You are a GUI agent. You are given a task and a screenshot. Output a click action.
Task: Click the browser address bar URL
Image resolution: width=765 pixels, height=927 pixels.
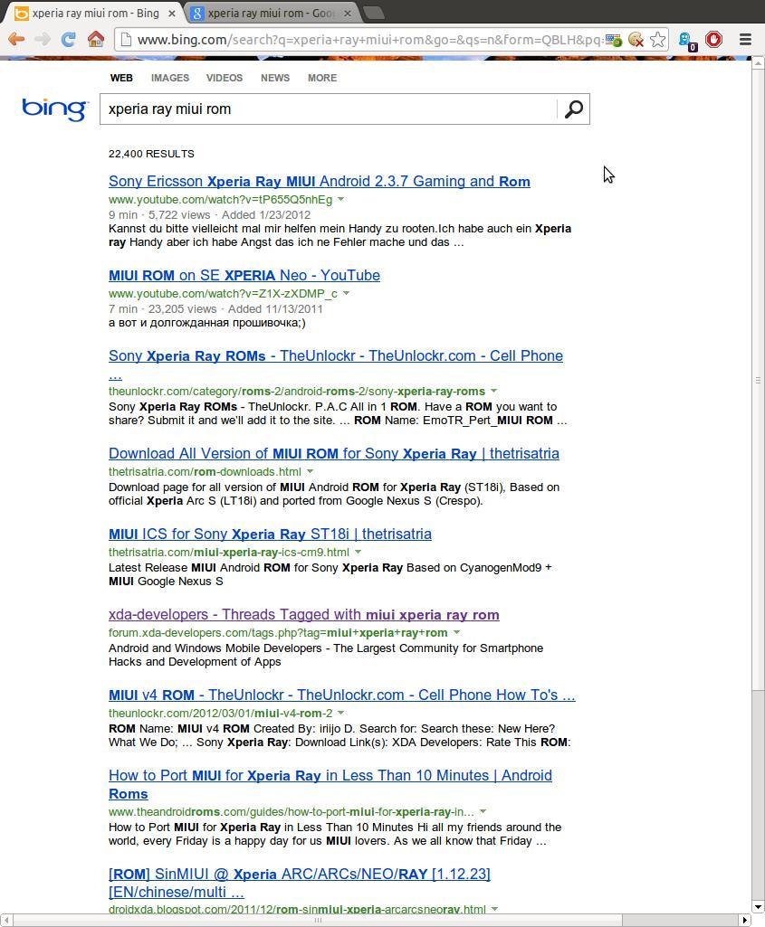[369, 40]
